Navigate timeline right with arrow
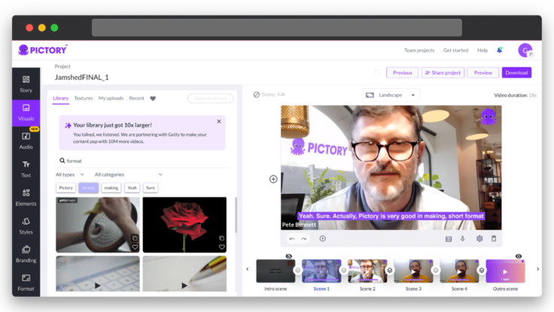The height and width of the screenshot is (312, 554). [x=537, y=269]
